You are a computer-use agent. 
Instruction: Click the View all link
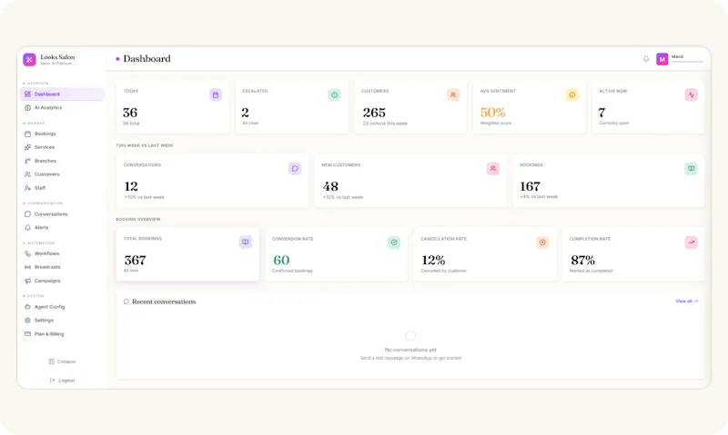[686, 302]
